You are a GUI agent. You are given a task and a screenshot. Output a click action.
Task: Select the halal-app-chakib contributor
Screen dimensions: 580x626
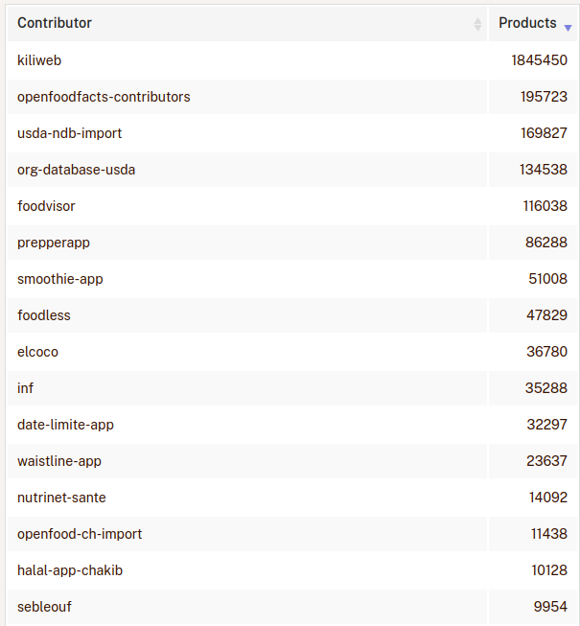click(70, 570)
